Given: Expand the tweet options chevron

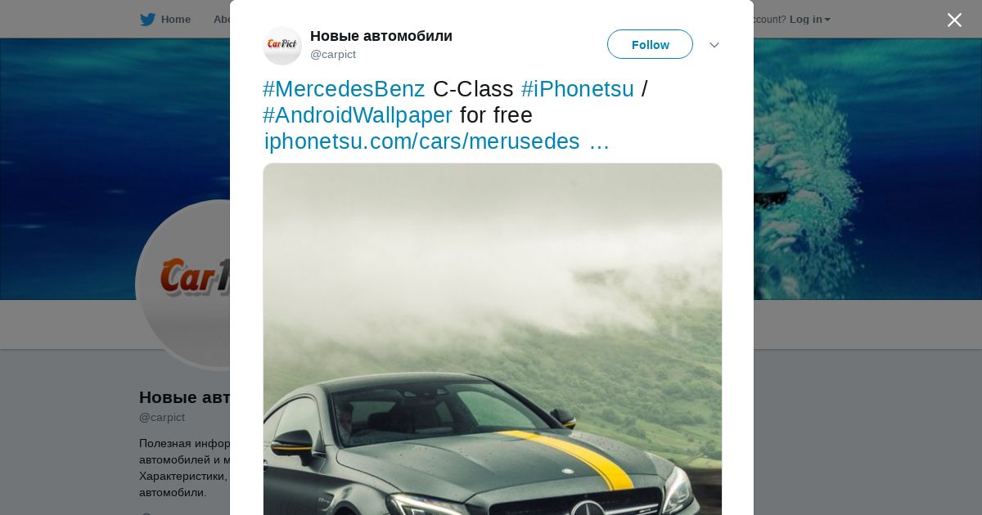Looking at the screenshot, I should [x=714, y=45].
